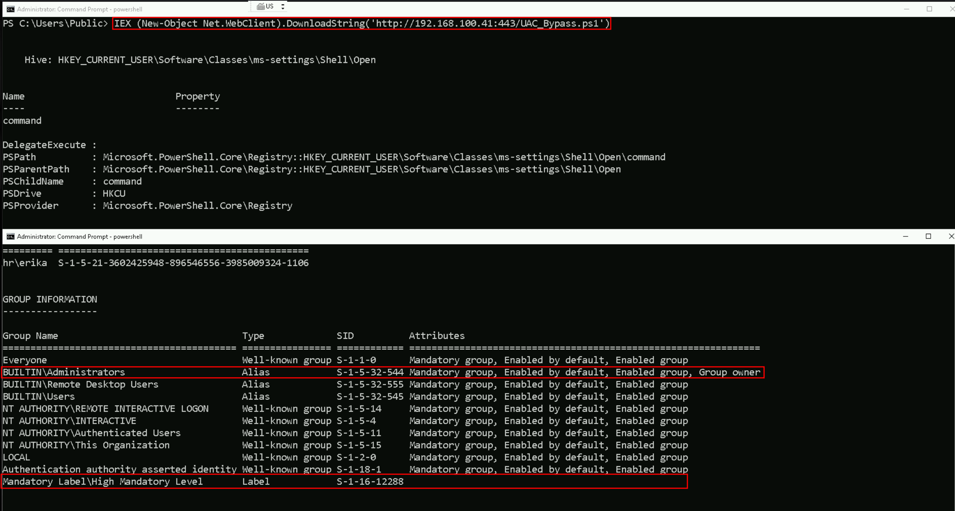Click the PS C:\Users\Public prompt text
Image resolution: width=955 pixels, height=511 pixels.
pyautogui.click(x=55, y=24)
